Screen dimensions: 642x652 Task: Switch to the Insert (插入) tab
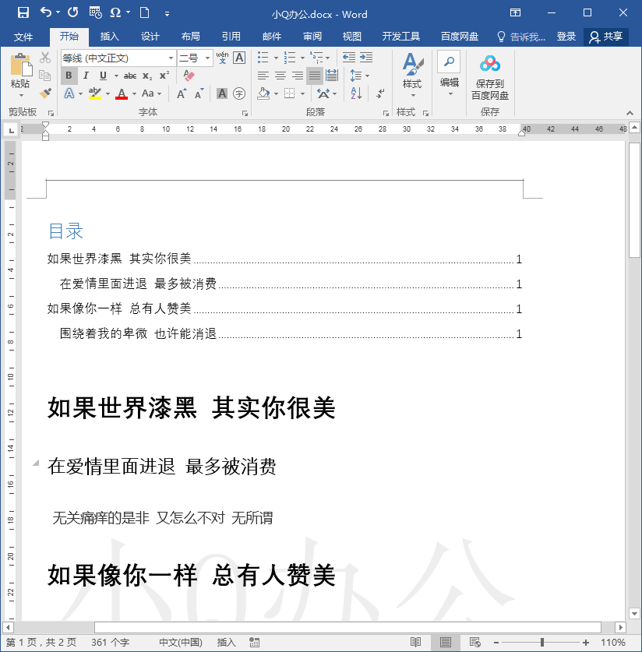[x=110, y=37]
